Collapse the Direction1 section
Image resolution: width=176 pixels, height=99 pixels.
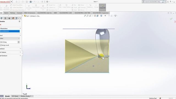click(x=20, y=35)
